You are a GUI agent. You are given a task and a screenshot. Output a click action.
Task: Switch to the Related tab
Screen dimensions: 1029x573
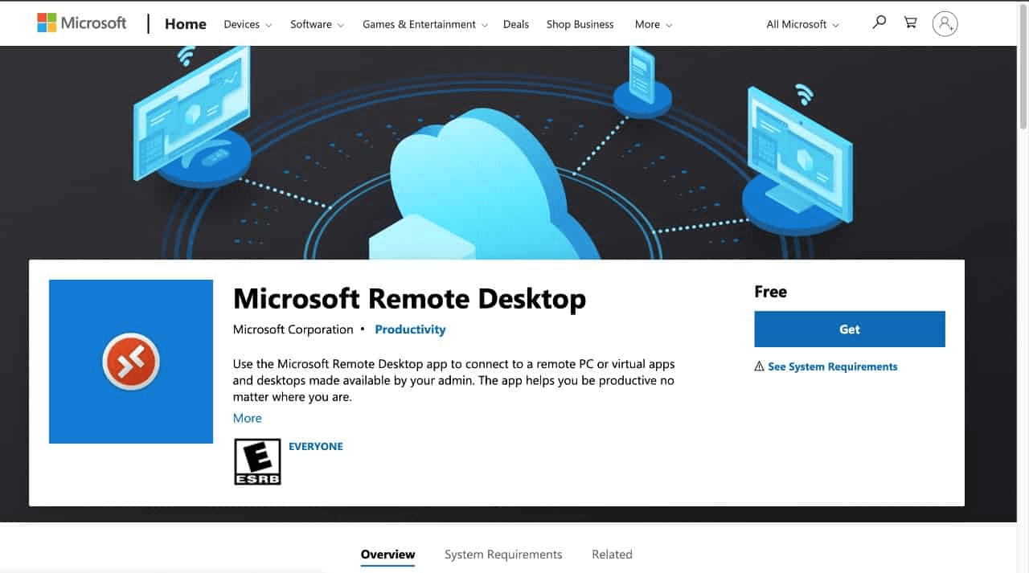click(612, 555)
